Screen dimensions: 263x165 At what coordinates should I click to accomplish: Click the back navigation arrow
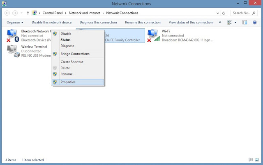point(7,13)
